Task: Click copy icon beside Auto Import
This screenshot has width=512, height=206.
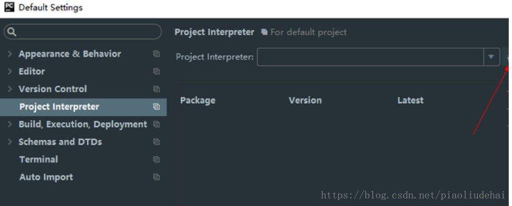Action: pos(156,177)
